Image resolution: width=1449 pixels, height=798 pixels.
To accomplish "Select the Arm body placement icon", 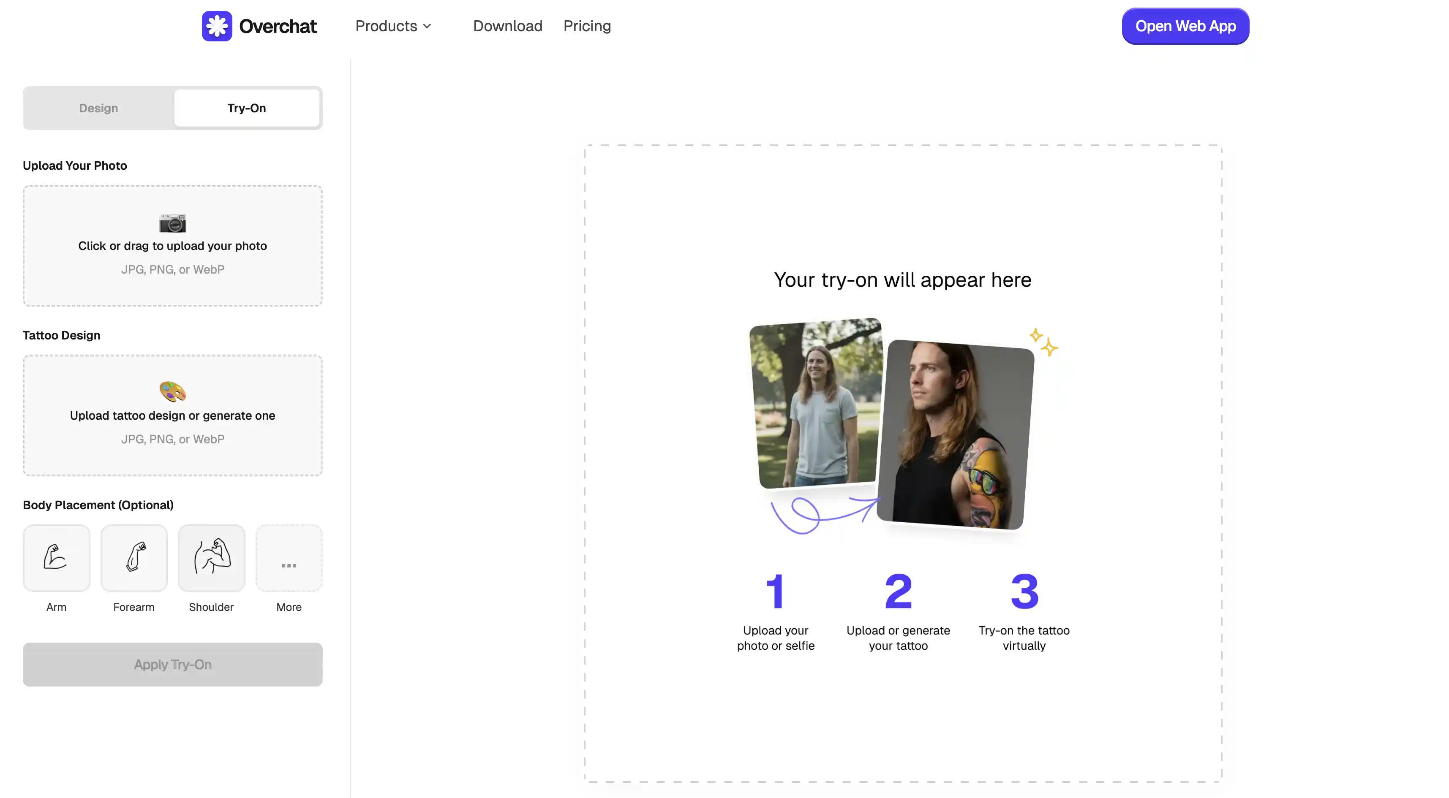I will pyautogui.click(x=56, y=557).
